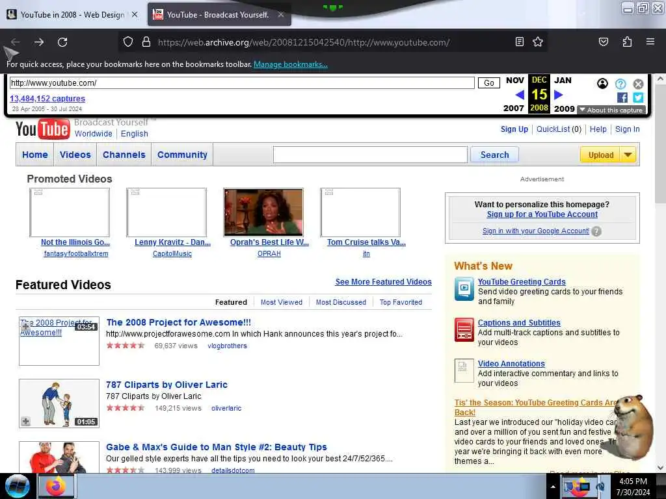Select the Top Favorited filter tab
The height and width of the screenshot is (499, 666).
pos(401,302)
